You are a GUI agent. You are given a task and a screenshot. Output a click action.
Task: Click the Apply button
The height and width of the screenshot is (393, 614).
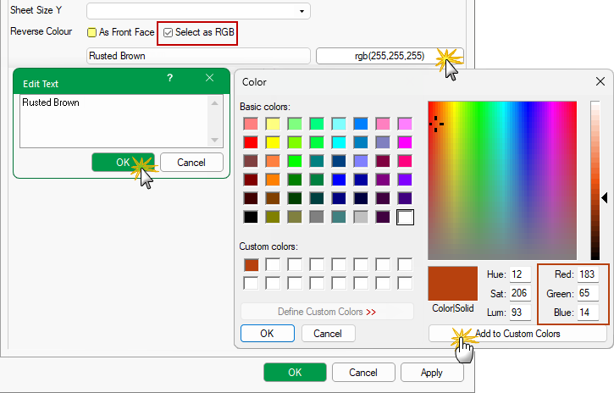tap(432, 372)
